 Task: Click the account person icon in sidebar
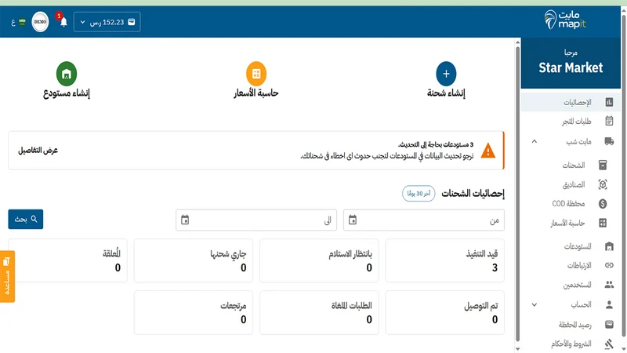click(609, 304)
